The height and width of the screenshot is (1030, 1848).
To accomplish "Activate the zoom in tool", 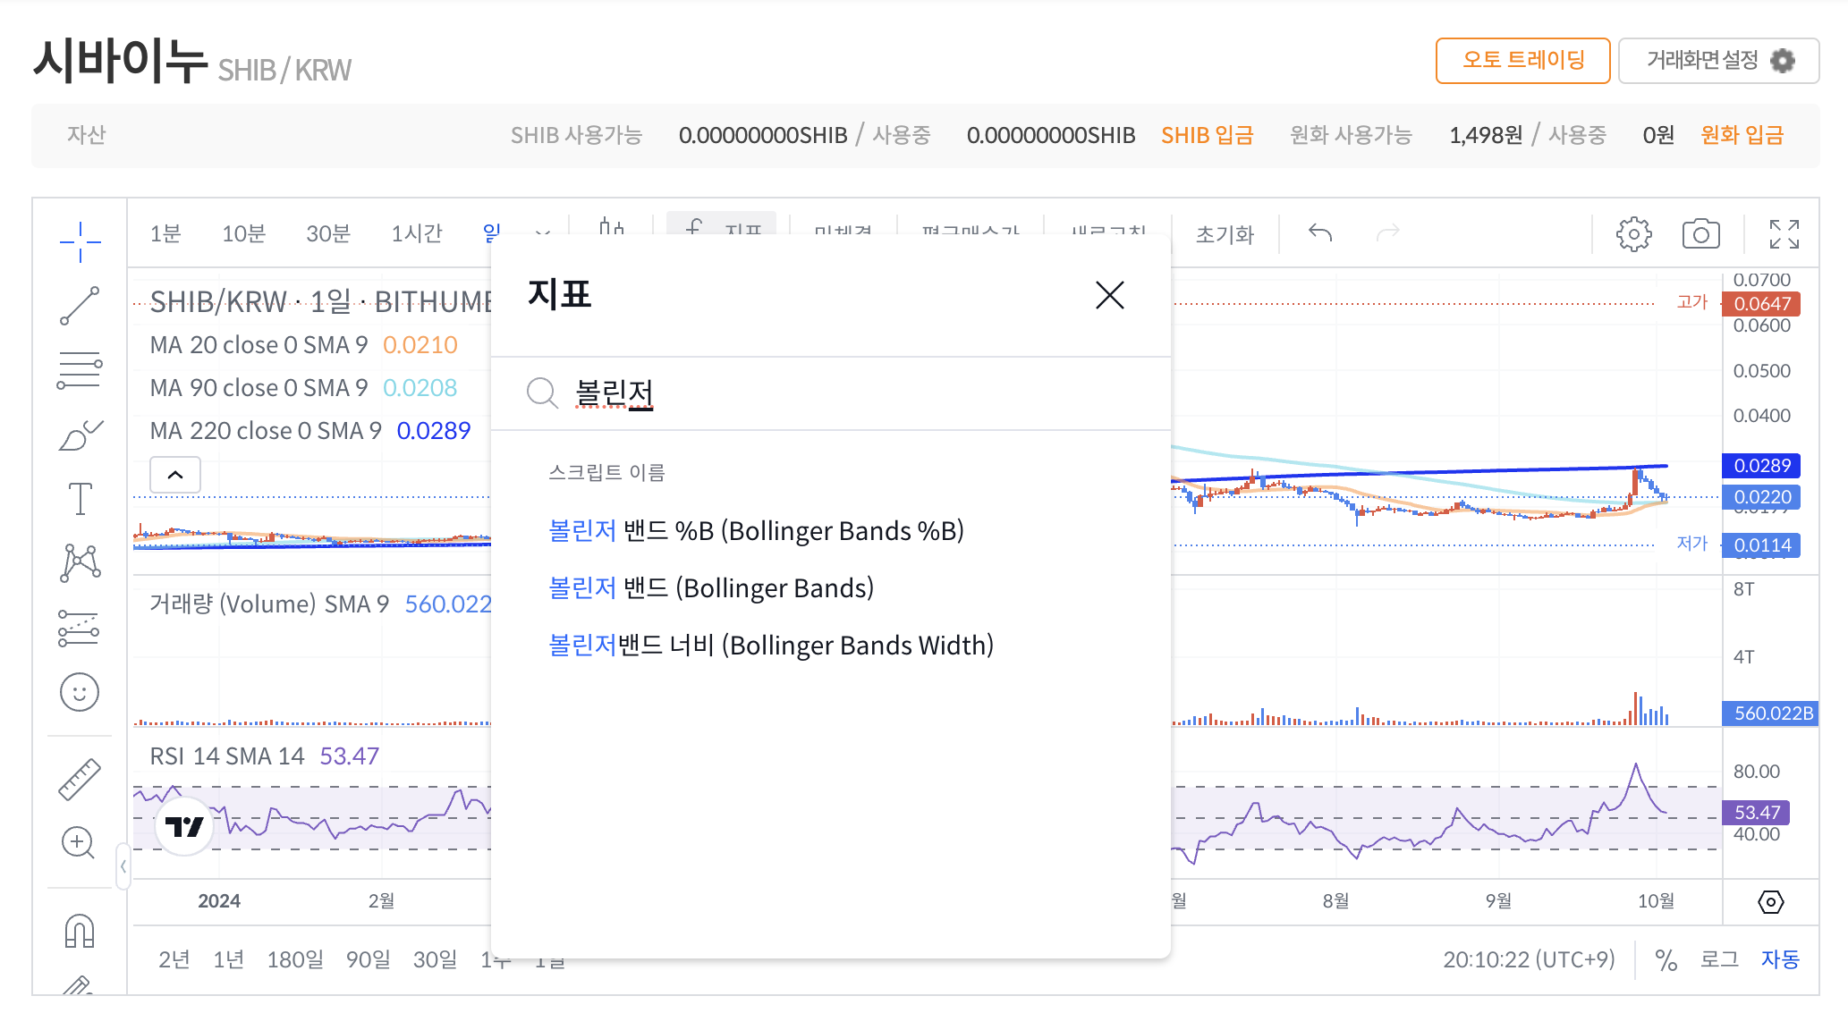I will [80, 842].
